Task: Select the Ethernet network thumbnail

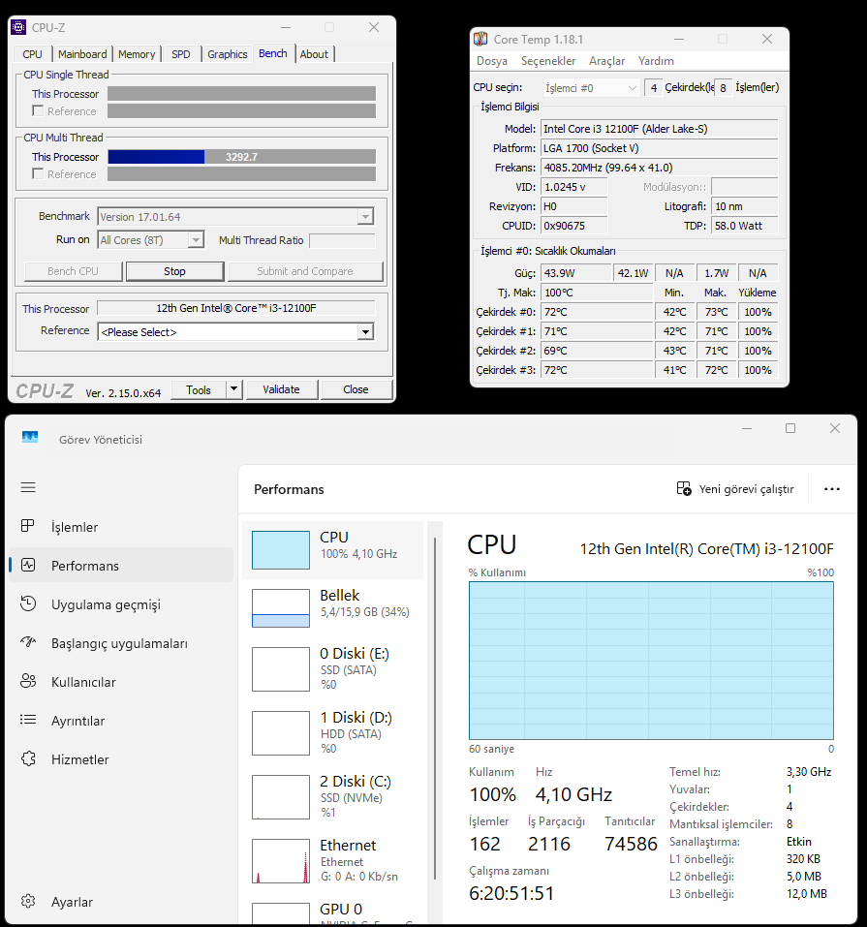Action: (281, 861)
